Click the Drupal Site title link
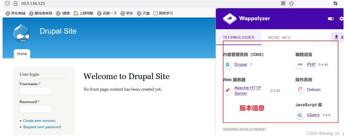344x138 pixels. pos(58,31)
